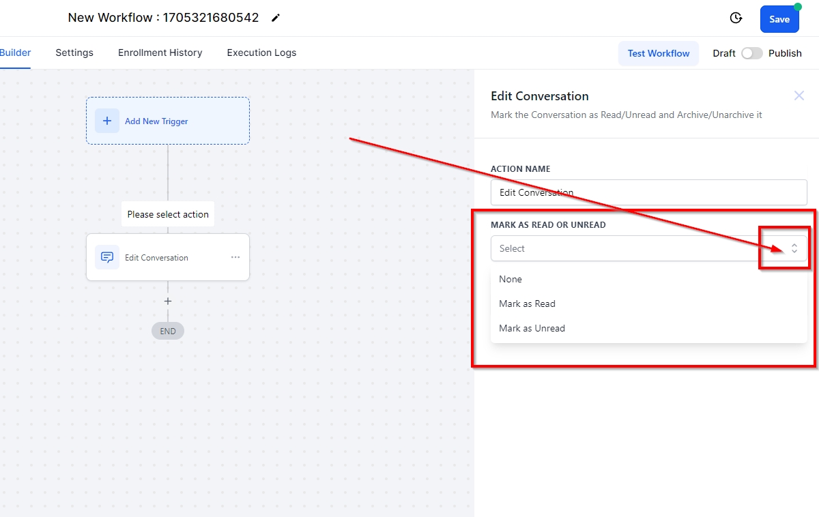Close the Edit Conversation panel

(799, 95)
